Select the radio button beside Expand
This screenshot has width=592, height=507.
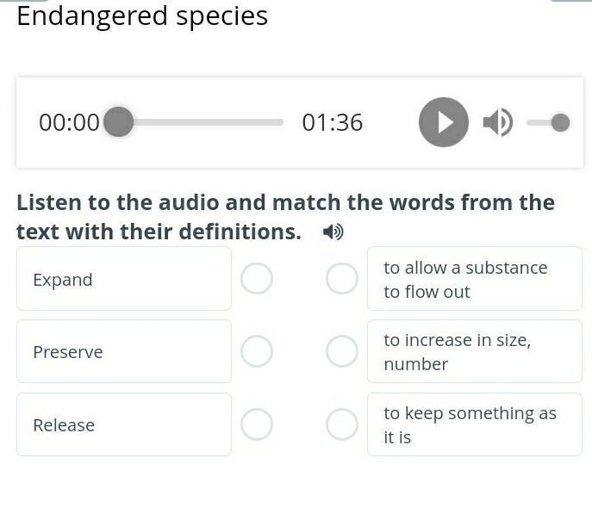257,279
